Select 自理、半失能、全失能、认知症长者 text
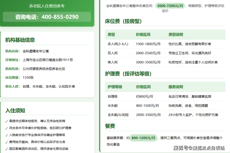Screen dimensions: 230x153 coord(49,87)
